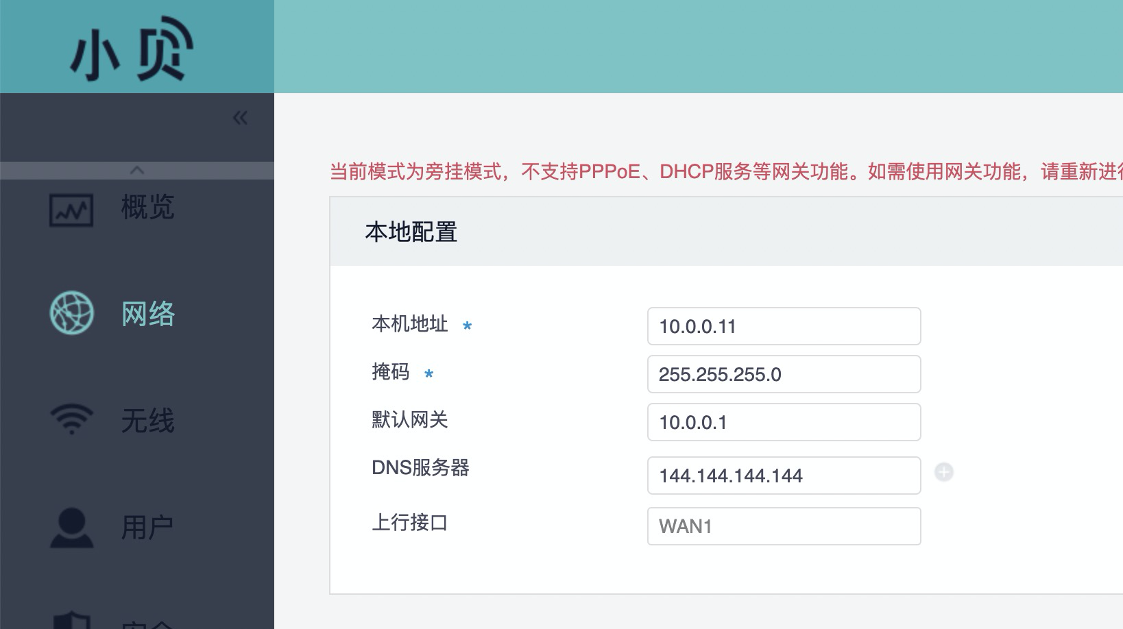1123x629 pixels.
Task: Go to 用户 menu item
Action: [147, 527]
